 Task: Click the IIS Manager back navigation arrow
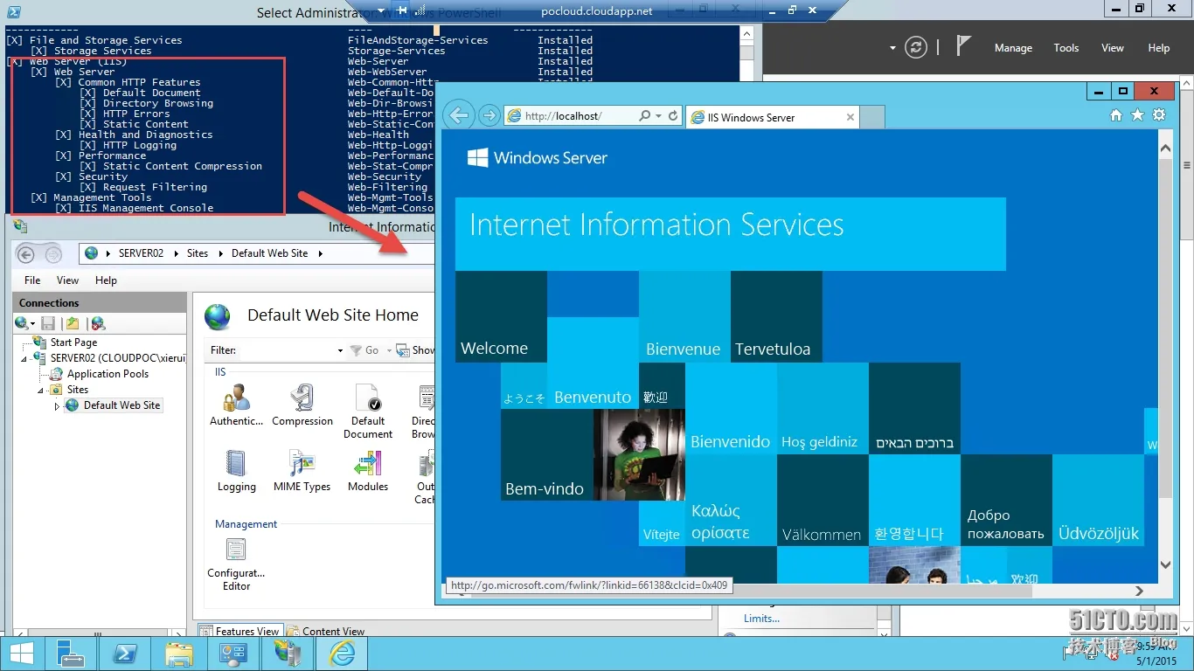[x=26, y=254]
